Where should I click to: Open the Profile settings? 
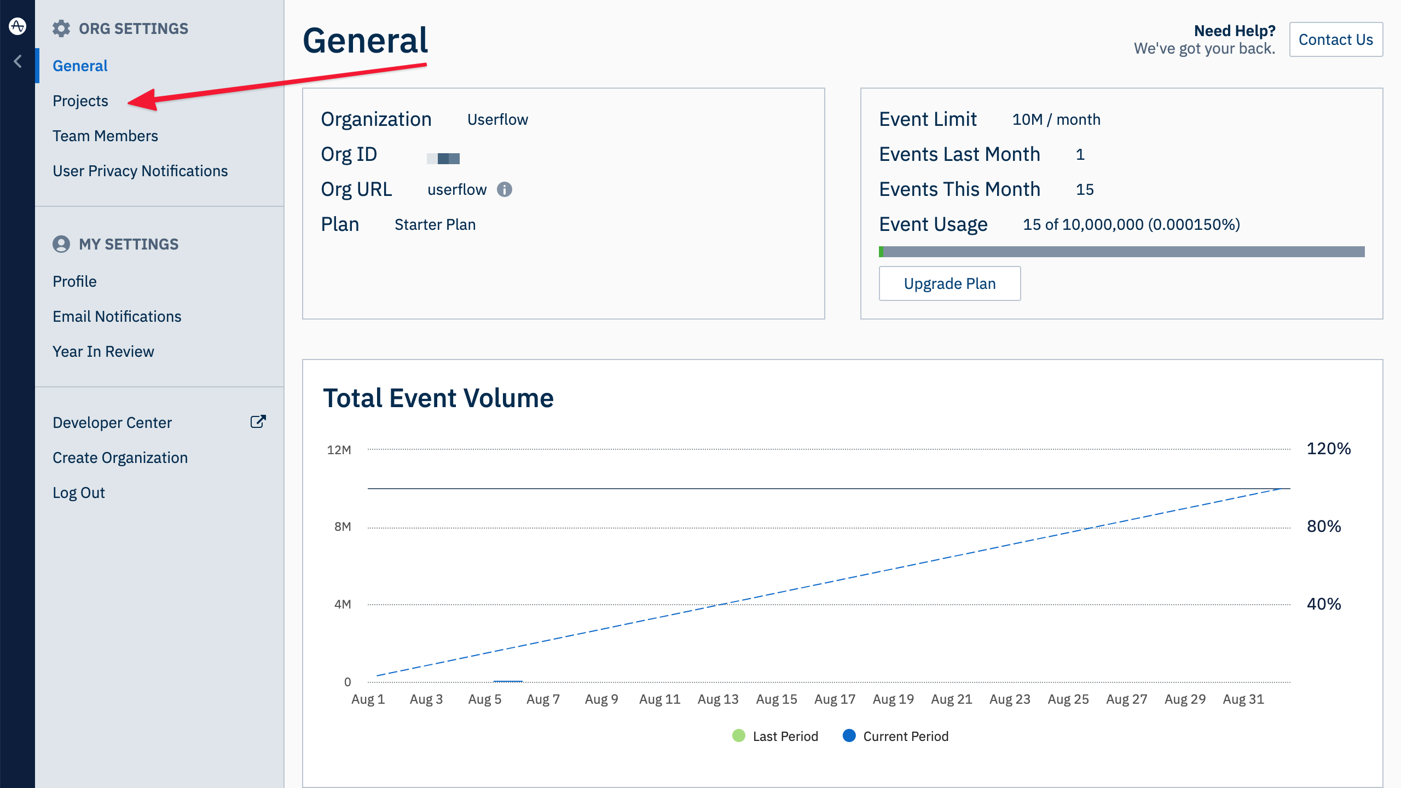74,281
